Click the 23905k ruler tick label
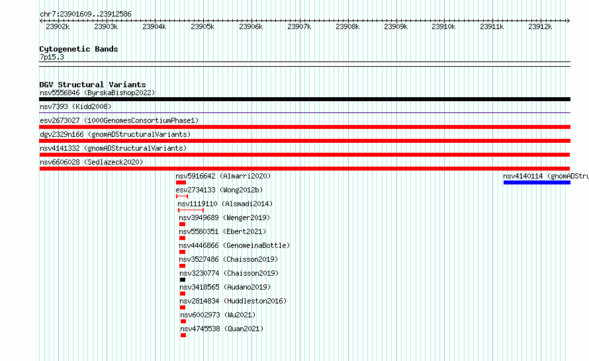Viewport: 589px width, 361px height. 203,26
